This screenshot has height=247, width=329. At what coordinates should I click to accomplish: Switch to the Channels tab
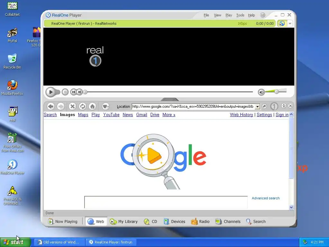pyautogui.click(x=228, y=221)
